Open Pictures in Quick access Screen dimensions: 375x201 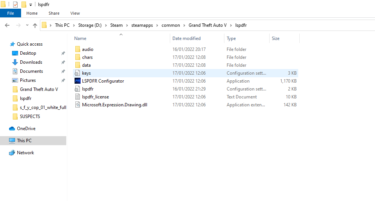pos(28,80)
